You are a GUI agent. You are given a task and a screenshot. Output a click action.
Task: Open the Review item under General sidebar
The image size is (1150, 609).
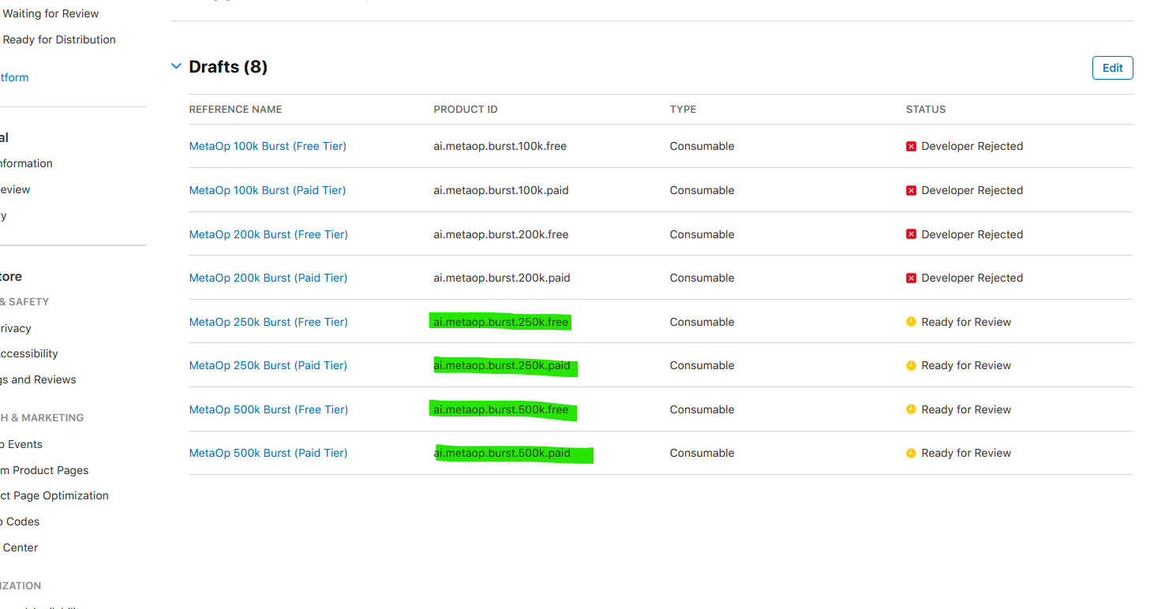pos(15,189)
